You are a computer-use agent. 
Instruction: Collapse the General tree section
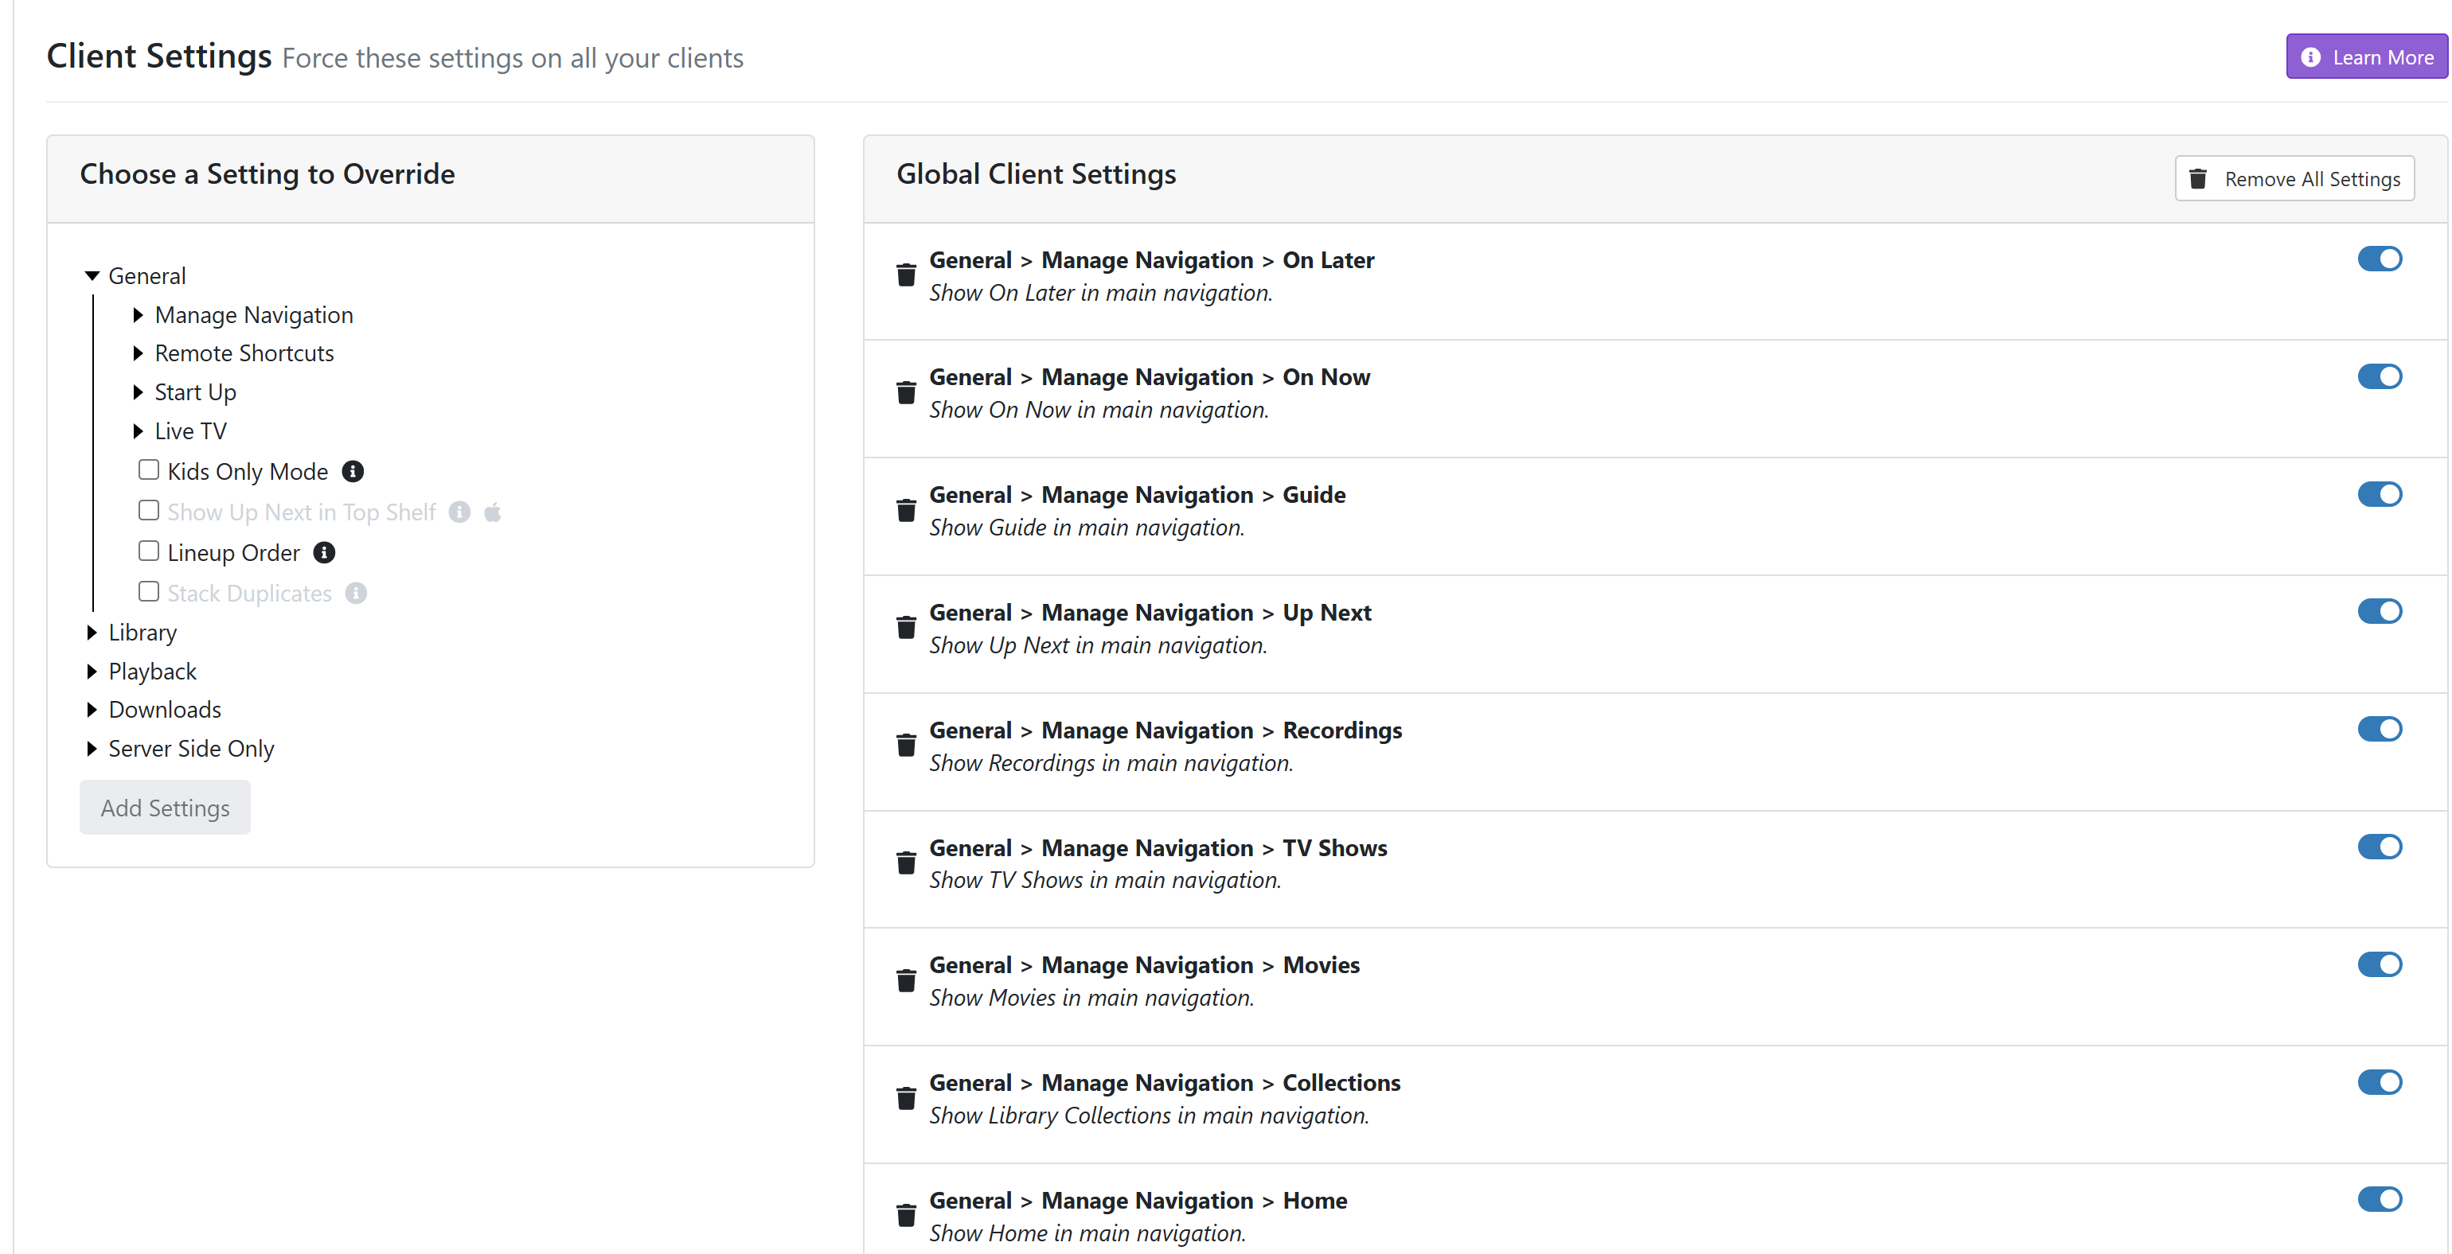[92, 276]
